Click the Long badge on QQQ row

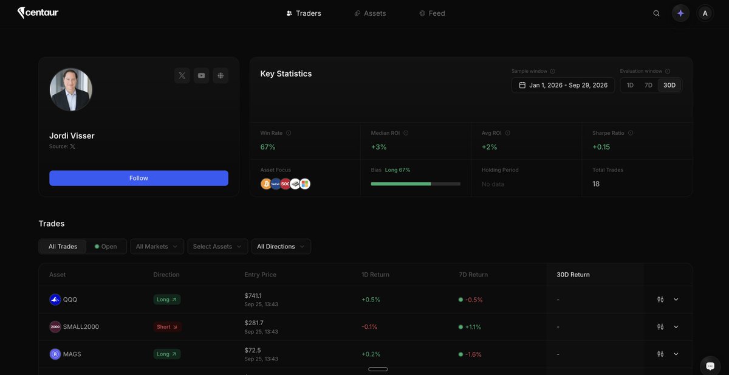[167, 300]
